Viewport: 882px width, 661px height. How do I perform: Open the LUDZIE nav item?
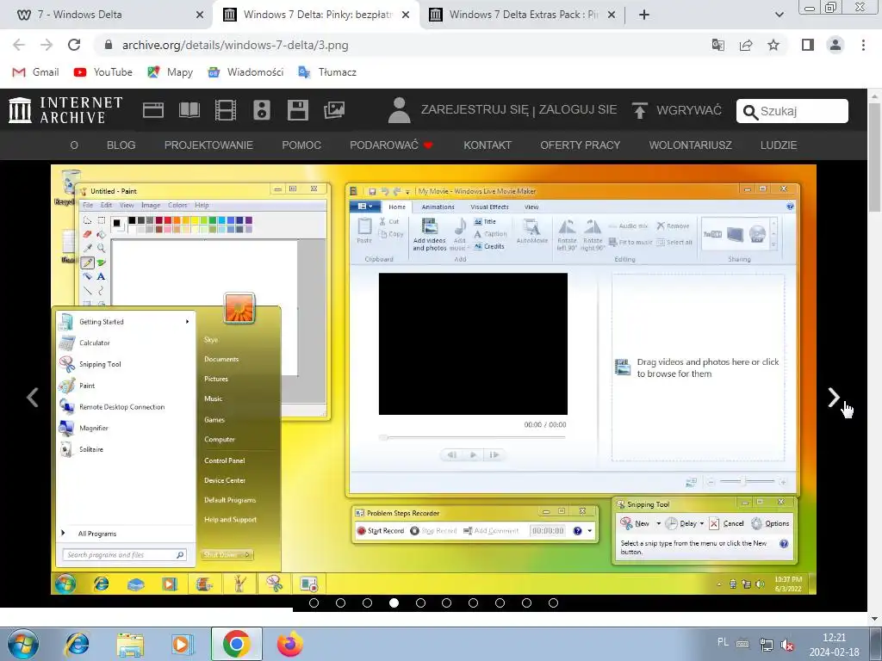pyautogui.click(x=779, y=145)
